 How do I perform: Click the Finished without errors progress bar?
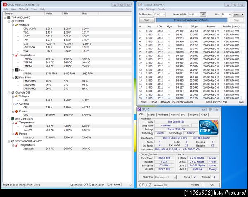(191, 20)
